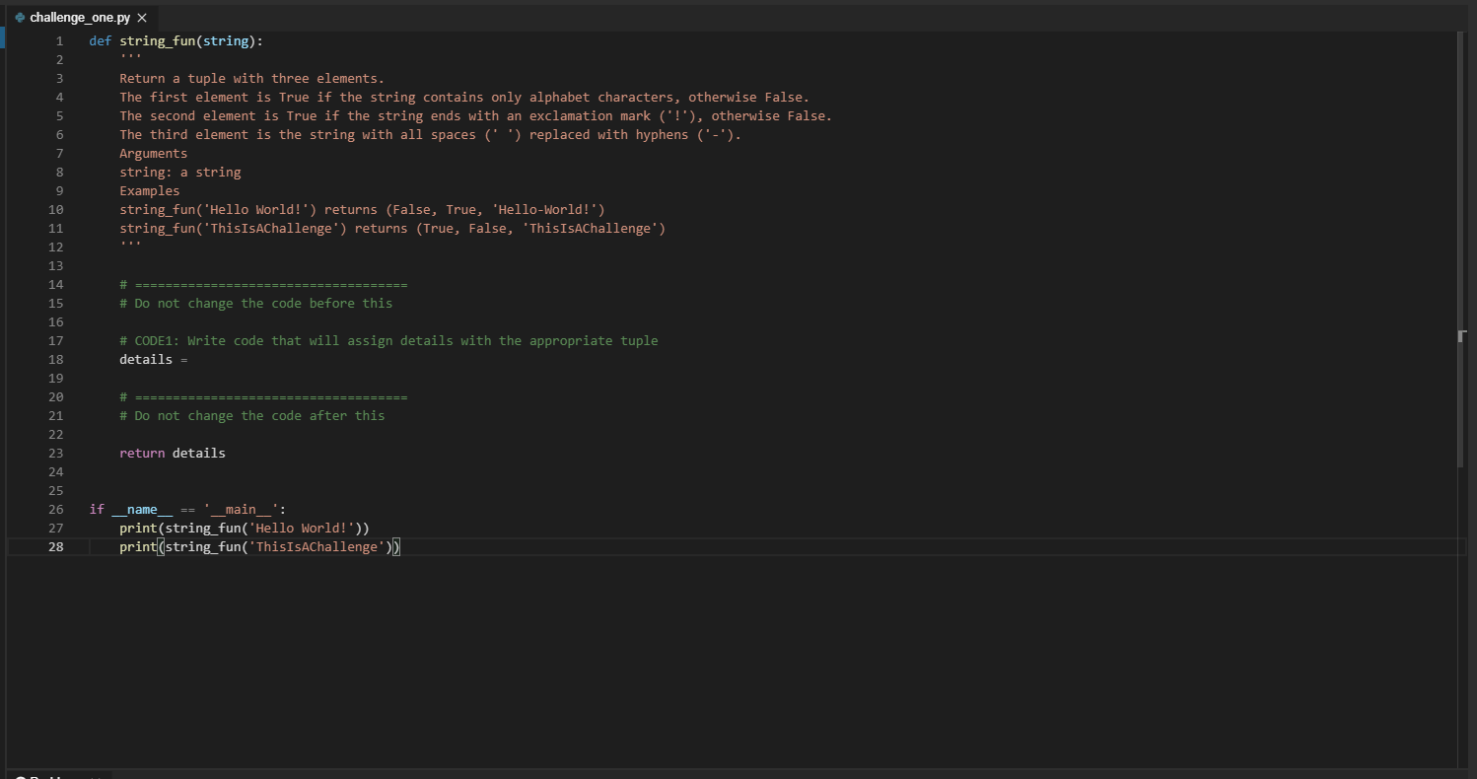Screen dimensions: 1477x779
Task: Click 'print' on line 28
Action: click(x=138, y=547)
